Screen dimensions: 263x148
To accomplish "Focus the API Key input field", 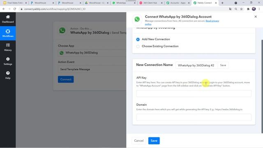I will pyautogui.click(x=194, y=94).
